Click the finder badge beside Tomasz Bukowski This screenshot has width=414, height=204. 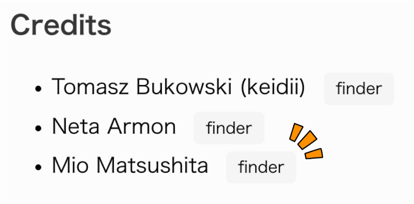click(359, 89)
